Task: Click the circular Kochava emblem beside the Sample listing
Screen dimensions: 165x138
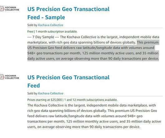Action: coord(2,9)
